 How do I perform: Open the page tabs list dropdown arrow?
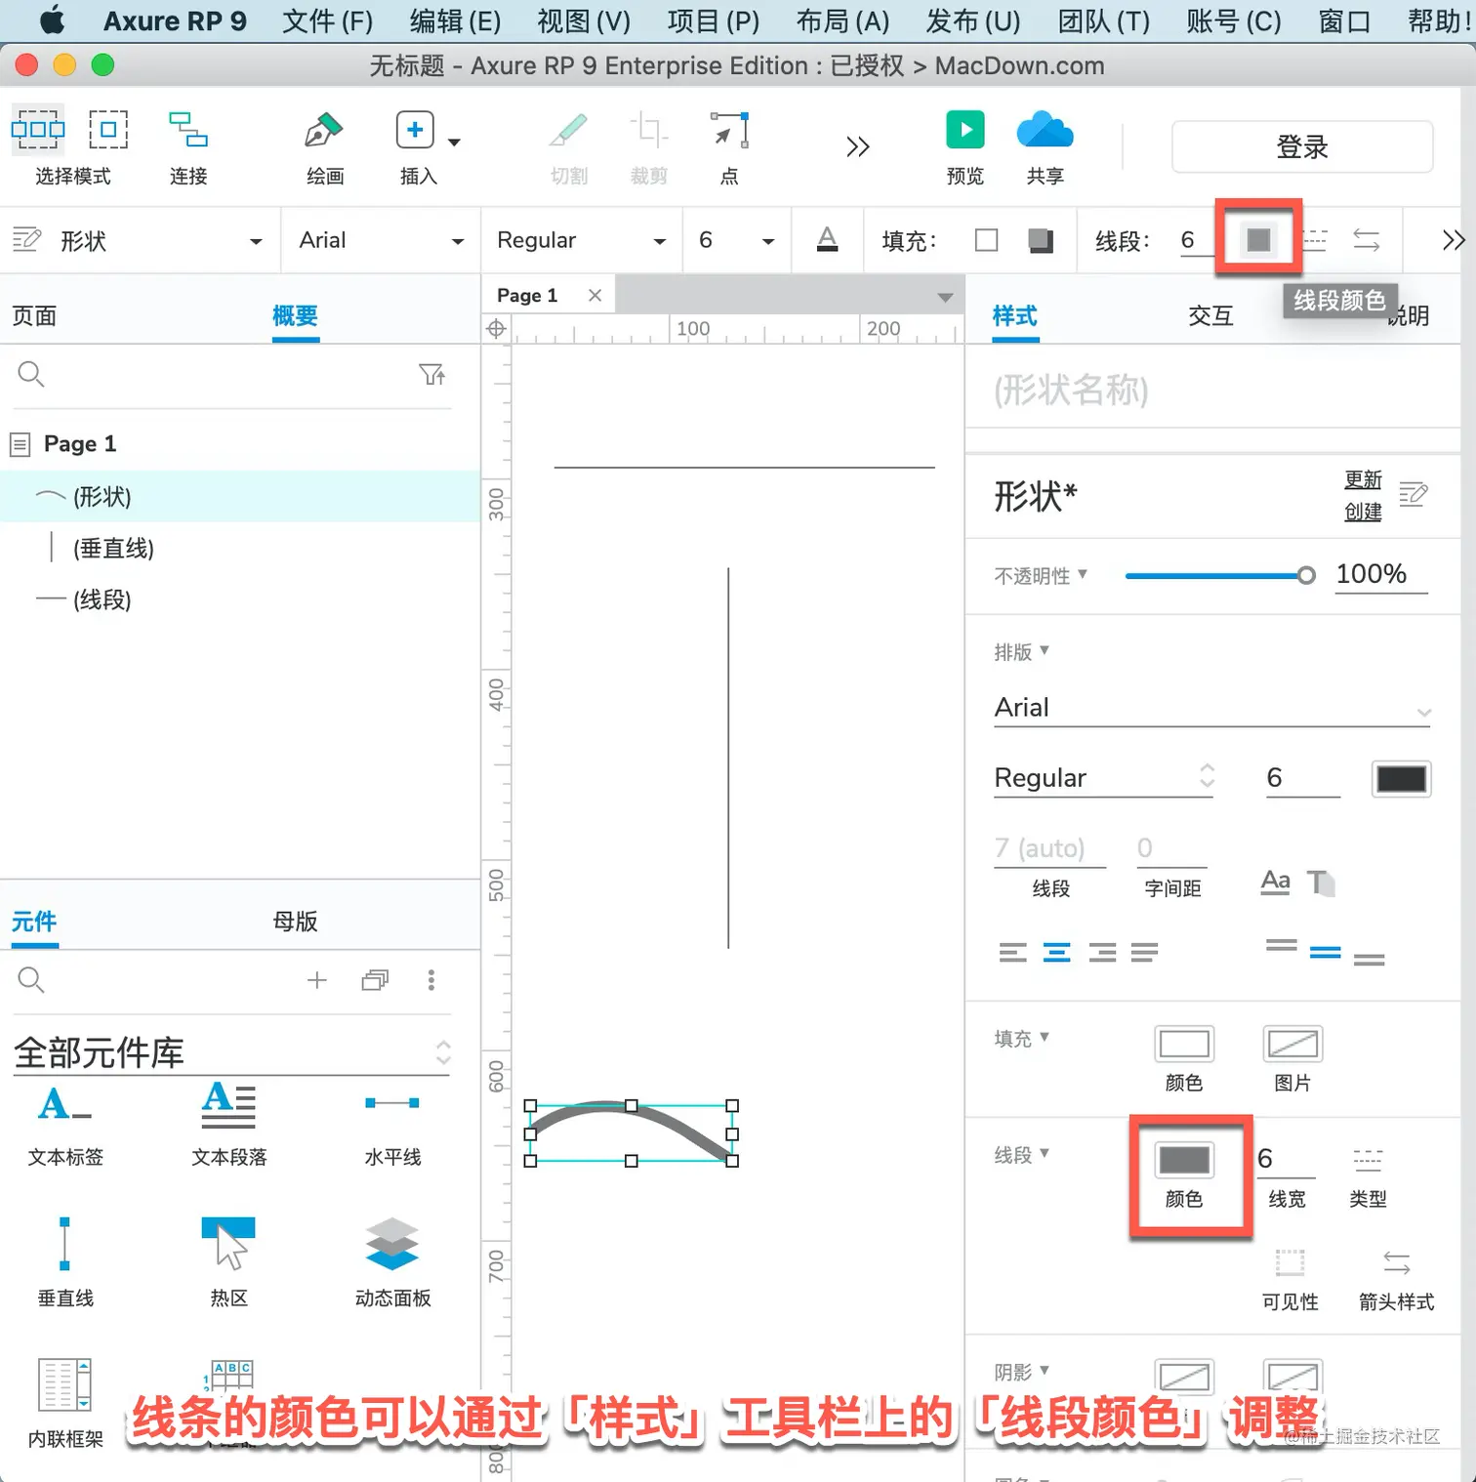945,297
